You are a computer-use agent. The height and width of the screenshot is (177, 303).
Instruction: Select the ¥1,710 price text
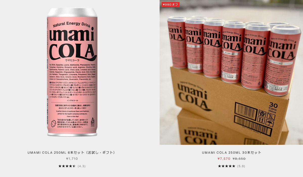point(72,158)
